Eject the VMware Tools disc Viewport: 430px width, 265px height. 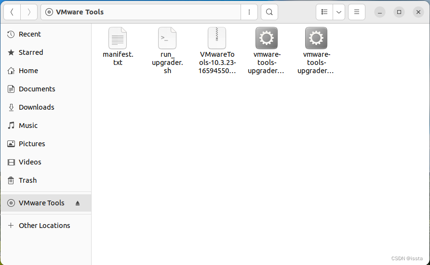pos(78,203)
